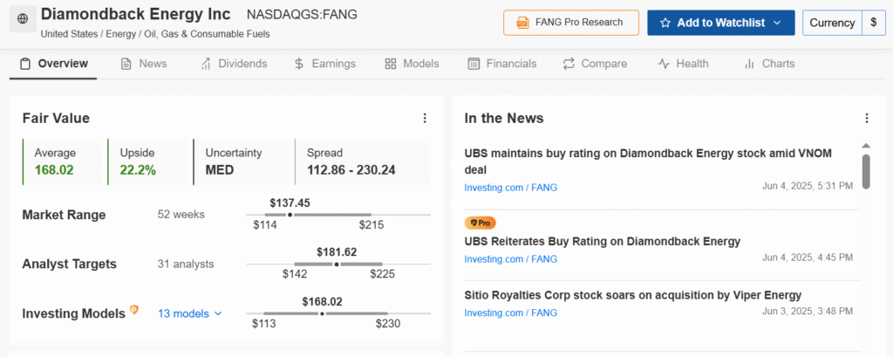Image resolution: width=893 pixels, height=357 pixels.
Task: Click the dollar sign currency symbol
Action: tap(873, 23)
